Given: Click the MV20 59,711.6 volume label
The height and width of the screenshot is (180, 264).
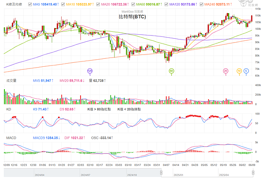Looking at the screenshot, I should pyautogui.click(x=72, y=81).
